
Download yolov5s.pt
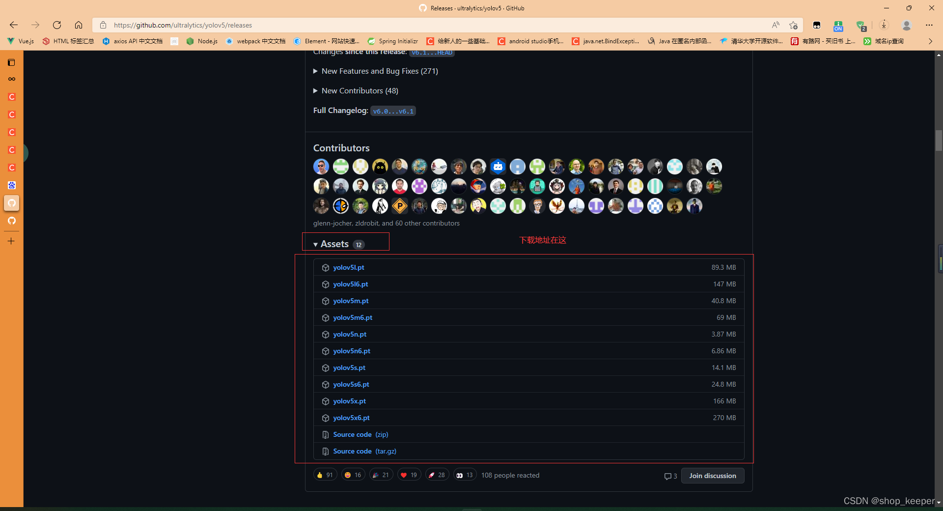coord(349,368)
